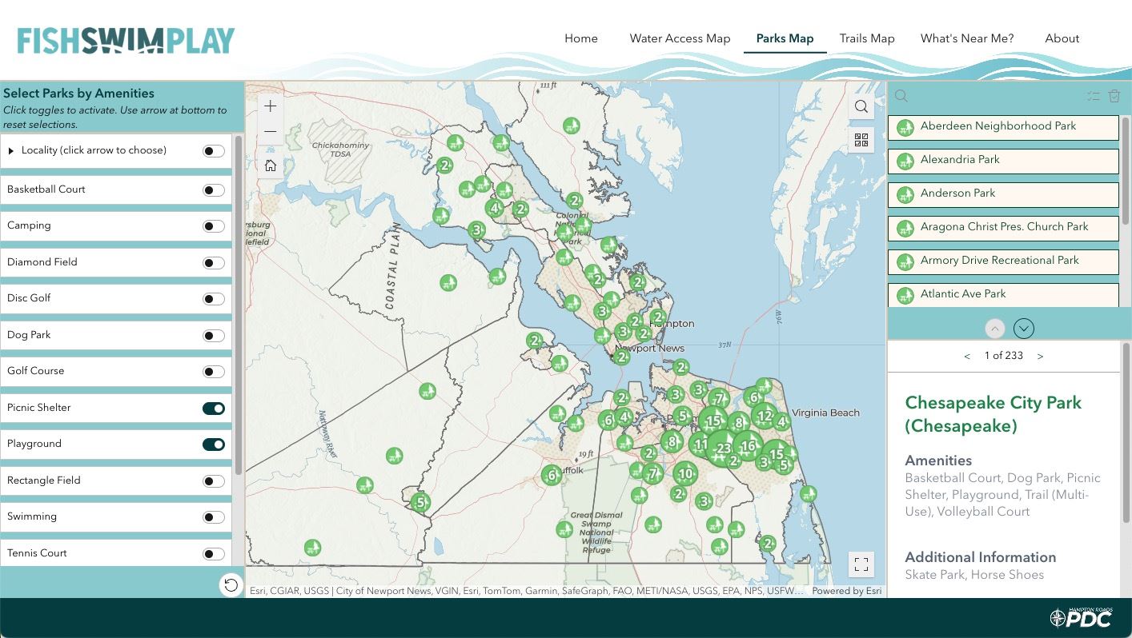
Task: Clear park list selection with trash icon
Action: click(x=1114, y=96)
